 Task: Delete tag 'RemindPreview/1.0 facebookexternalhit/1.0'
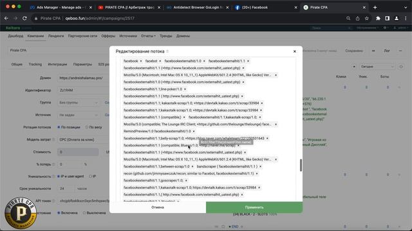194,131
